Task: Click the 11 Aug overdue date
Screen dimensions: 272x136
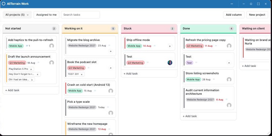Action: click(x=209, y=46)
